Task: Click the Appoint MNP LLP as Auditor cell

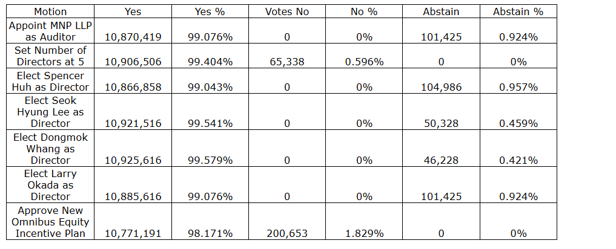Action: click(x=50, y=31)
